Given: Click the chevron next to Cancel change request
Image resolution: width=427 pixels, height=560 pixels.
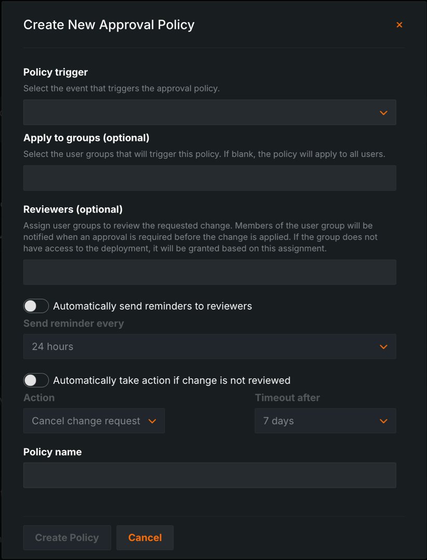Looking at the screenshot, I should (152, 421).
